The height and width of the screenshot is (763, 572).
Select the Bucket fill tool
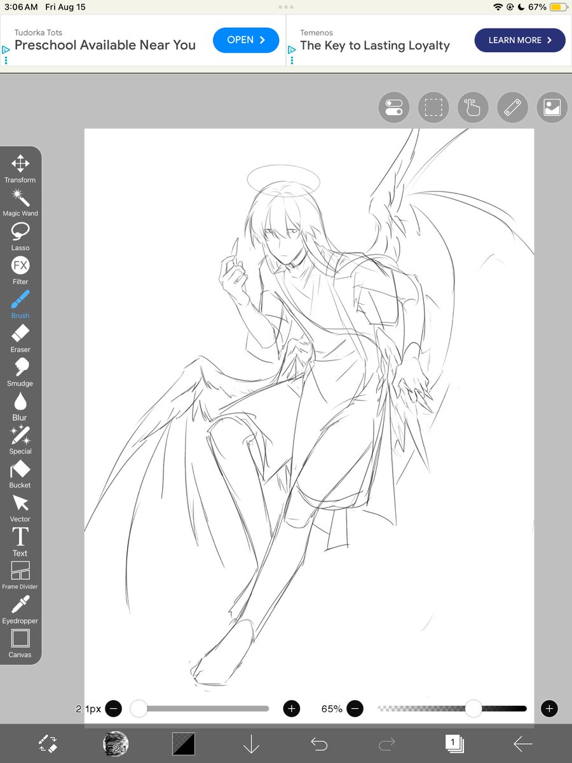[x=20, y=474]
